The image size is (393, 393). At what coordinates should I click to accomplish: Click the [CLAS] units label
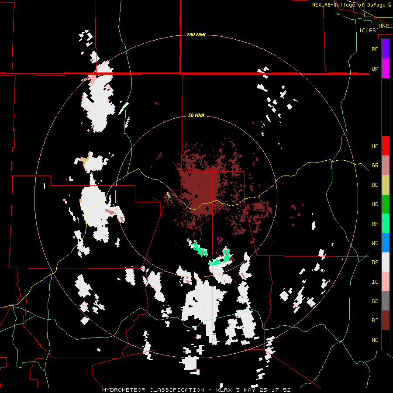pyautogui.click(x=369, y=30)
